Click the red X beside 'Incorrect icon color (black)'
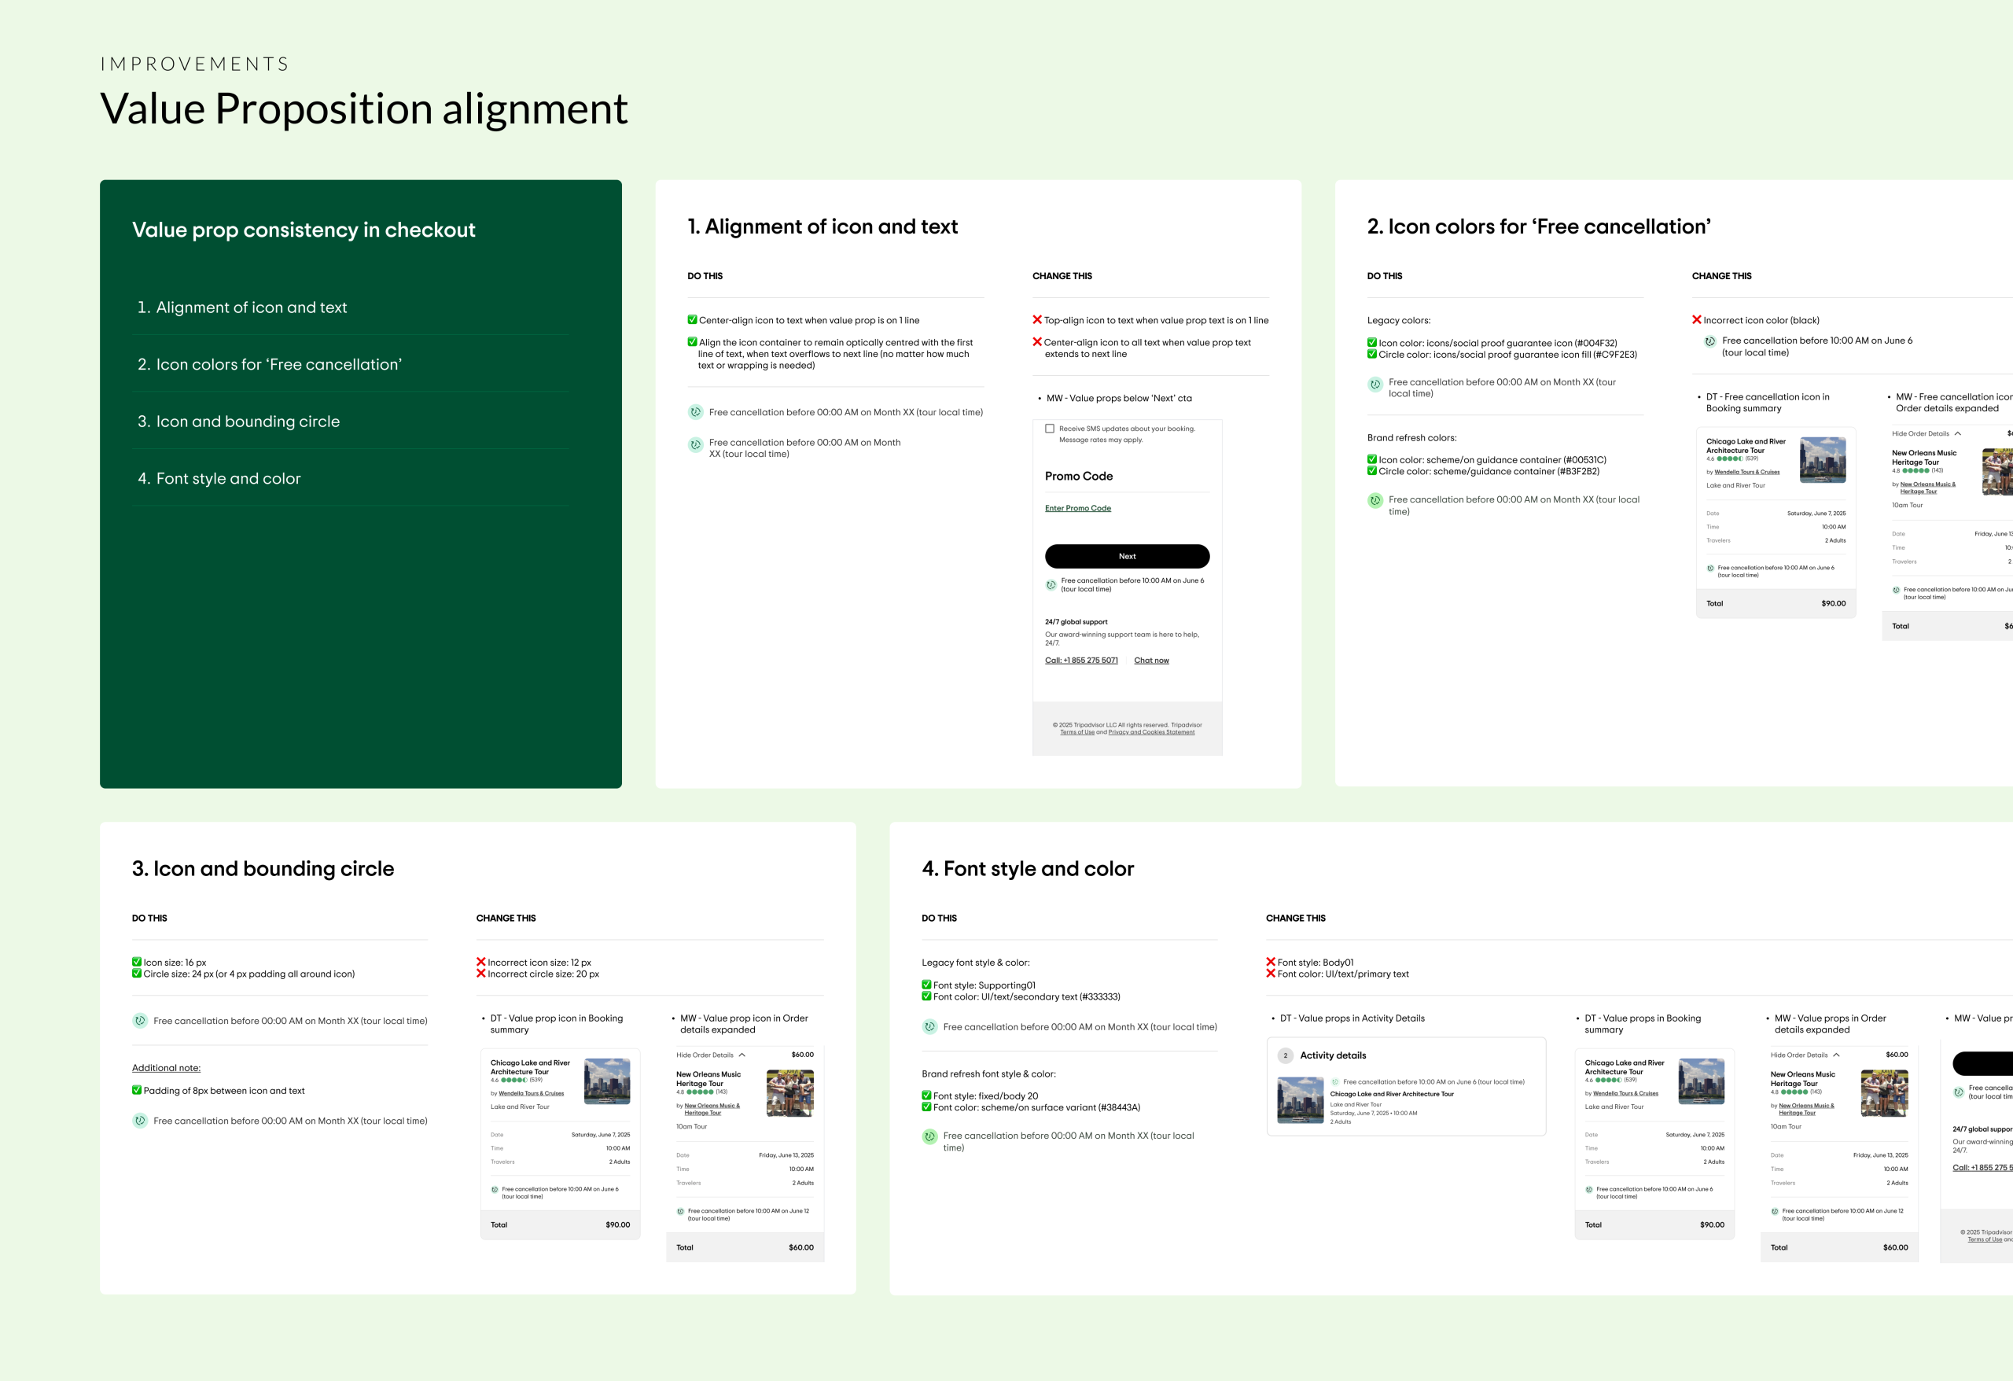This screenshot has width=2013, height=1381. tap(1697, 320)
